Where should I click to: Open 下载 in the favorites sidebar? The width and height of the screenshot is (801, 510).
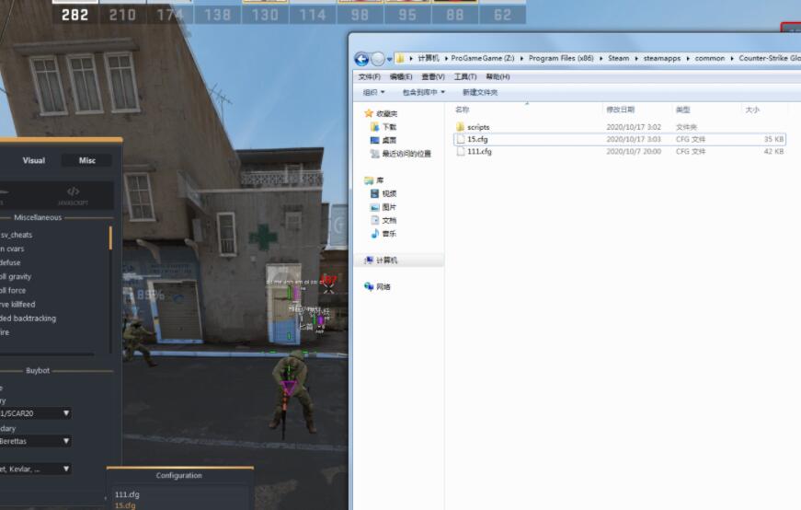coord(389,127)
